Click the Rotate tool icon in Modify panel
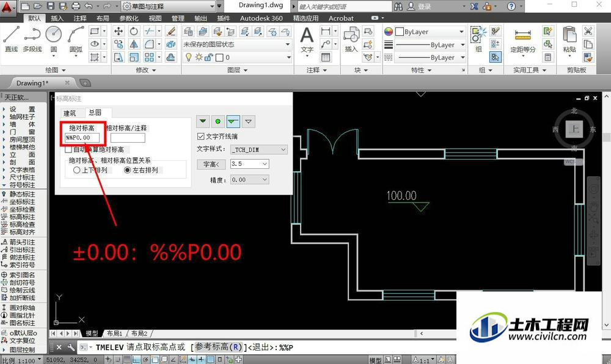This screenshot has height=364, width=611. [134, 31]
